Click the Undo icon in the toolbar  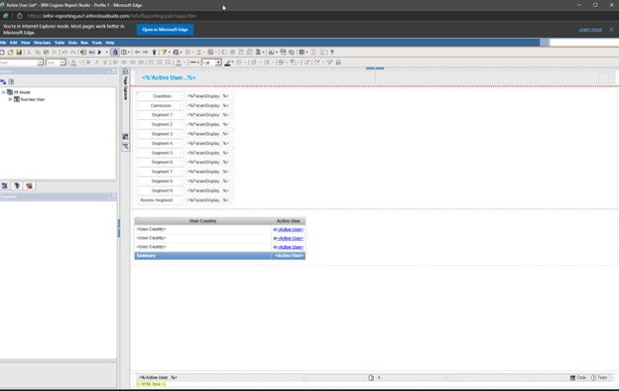pos(64,53)
